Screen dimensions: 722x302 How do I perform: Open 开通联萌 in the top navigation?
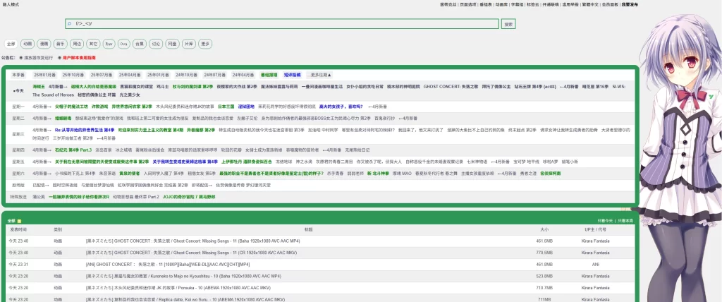[x=550, y=4]
